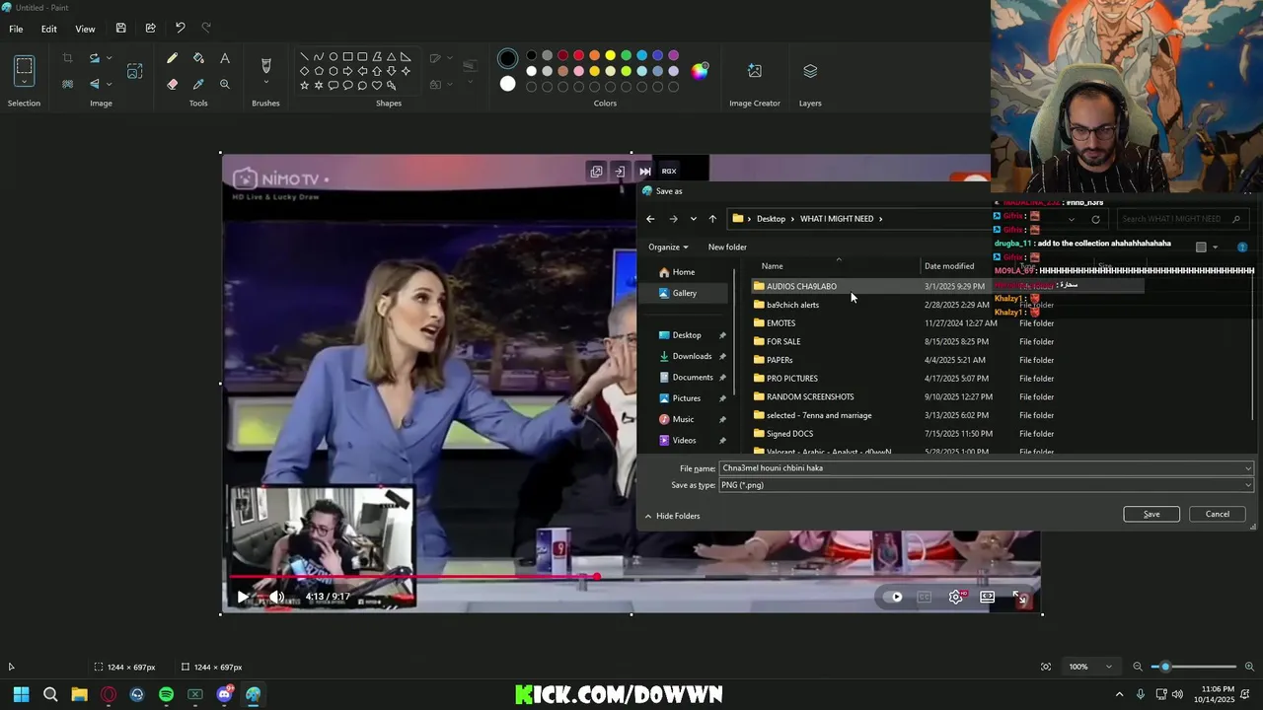Screen dimensions: 1263x710
Task: Open the Image Creator
Action: pyautogui.click(x=755, y=71)
